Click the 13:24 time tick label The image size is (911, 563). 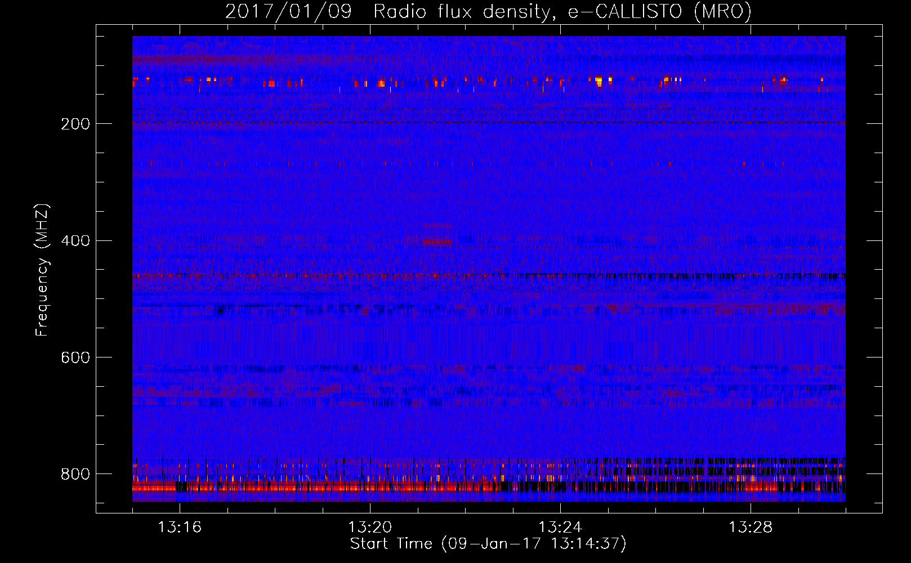(560, 528)
